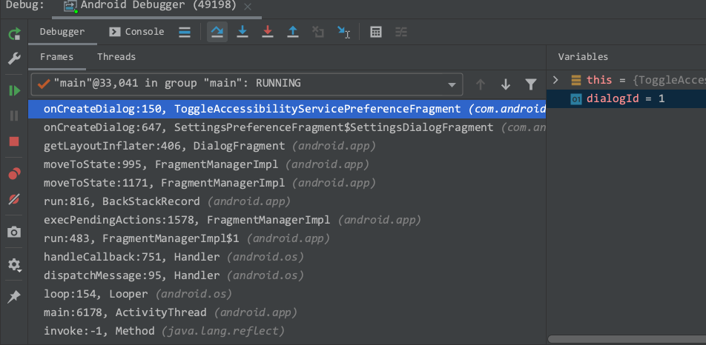The image size is (706, 345).
Task: Click the Drop Frame icon
Action: click(318, 32)
